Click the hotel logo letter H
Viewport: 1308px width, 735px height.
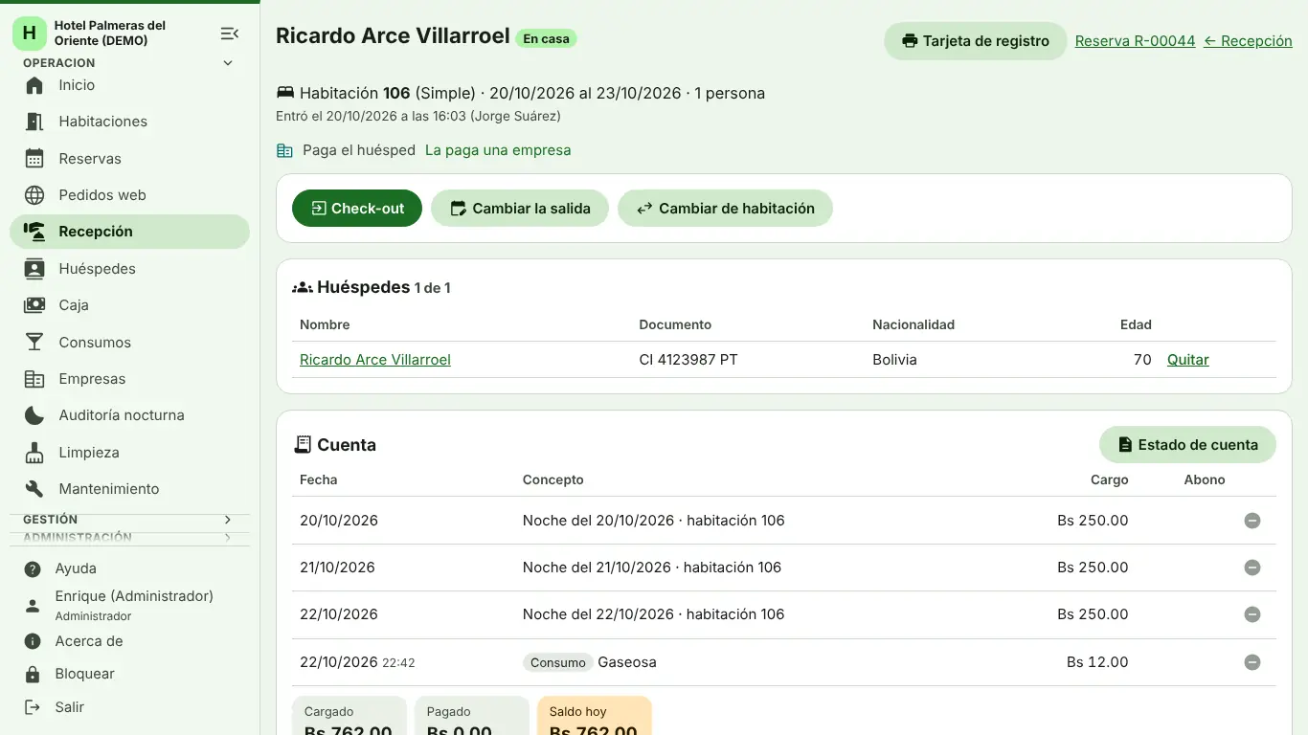point(30,33)
